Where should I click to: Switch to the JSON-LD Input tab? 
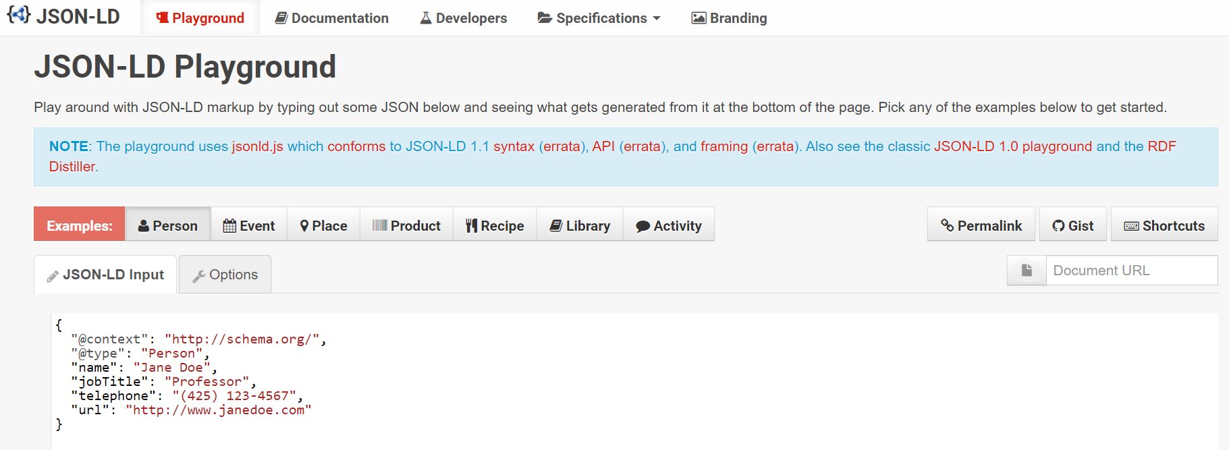tap(105, 275)
